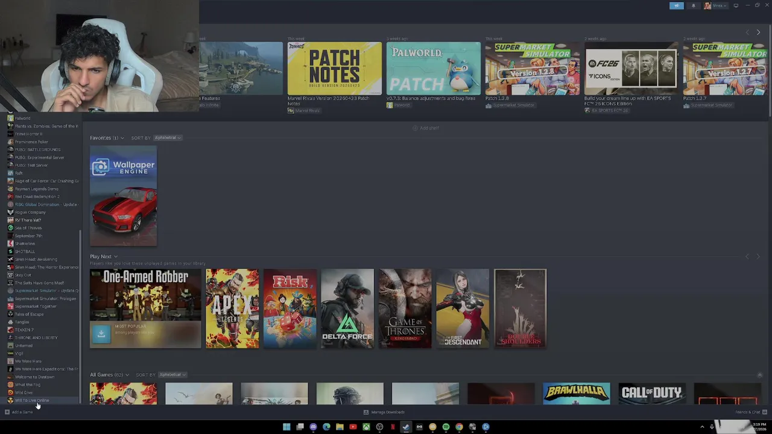Open File Explorer from the taskbar
This screenshot has width=772, height=434.
click(x=340, y=427)
